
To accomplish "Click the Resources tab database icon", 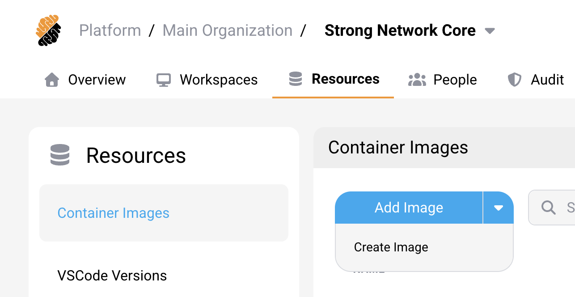I will pos(296,79).
